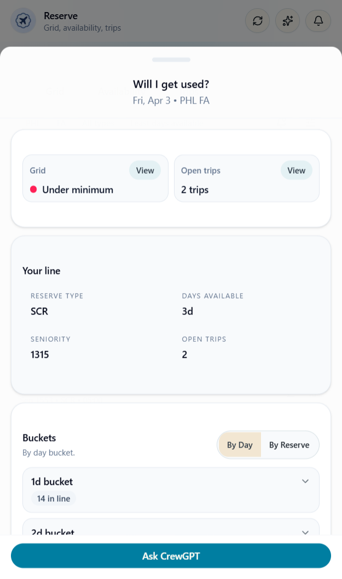
Task: View the Grid details
Action: point(145,170)
